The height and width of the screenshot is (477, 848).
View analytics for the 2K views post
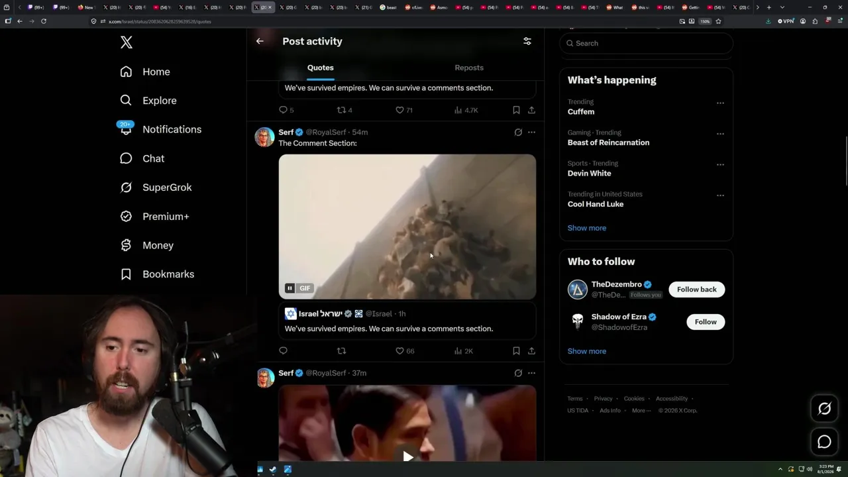pyautogui.click(x=464, y=351)
